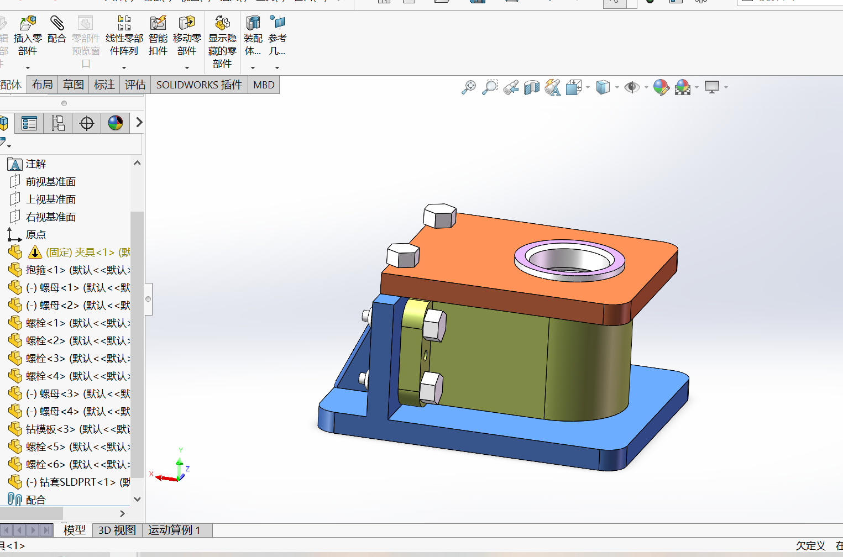Click the Zoom to Fit magnifier icon
This screenshot has height=557, width=843.
click(469, 87)
